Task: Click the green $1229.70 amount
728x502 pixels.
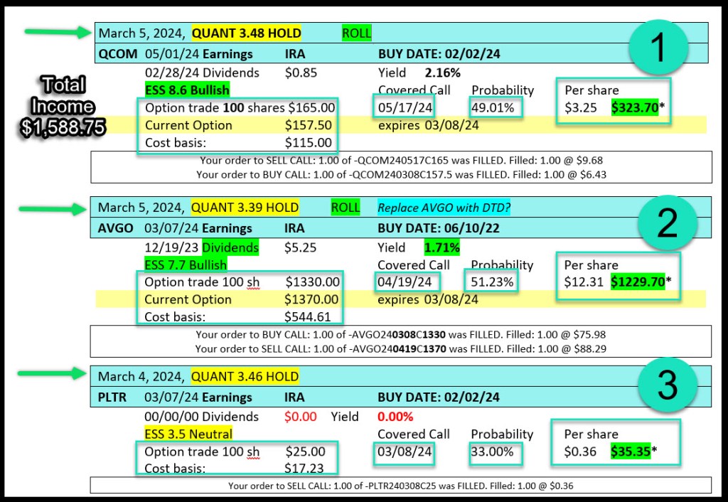Action: coord(638,282)
